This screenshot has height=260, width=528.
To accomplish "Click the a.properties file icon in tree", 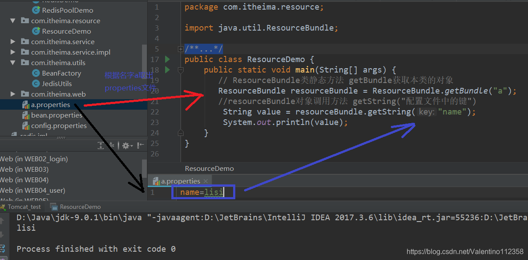I will (x=25, y=104).
